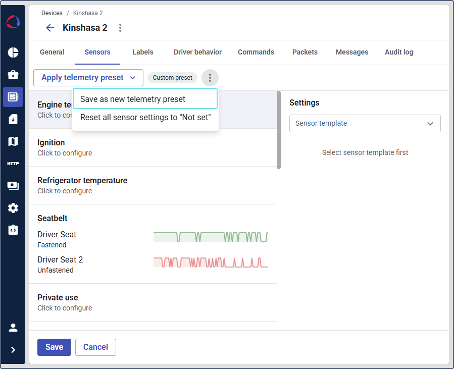The image size is (454, 369).
Task: Save the sensor configuration
Action: pyautogui.click(x=54, y=347)
